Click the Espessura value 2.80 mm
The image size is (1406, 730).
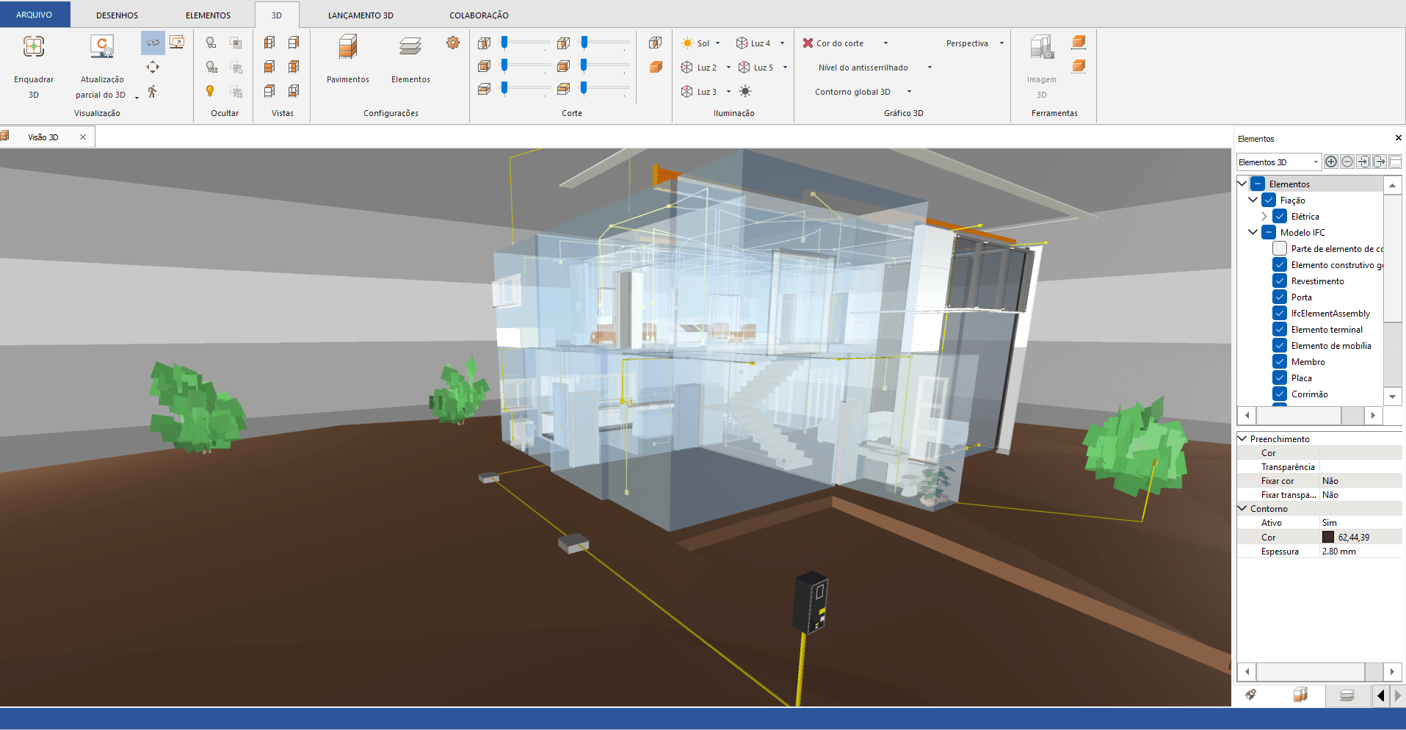point(1339,551)
